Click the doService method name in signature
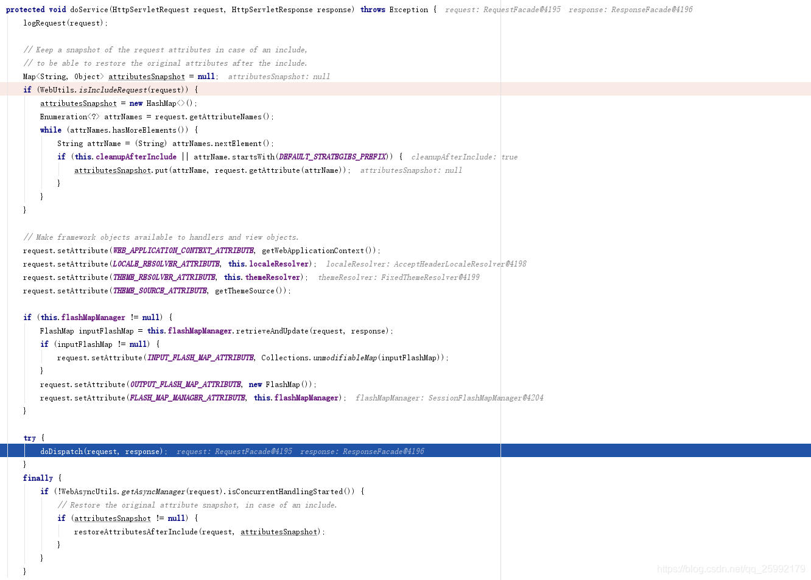The image size is (811, 580). point(88,10)
